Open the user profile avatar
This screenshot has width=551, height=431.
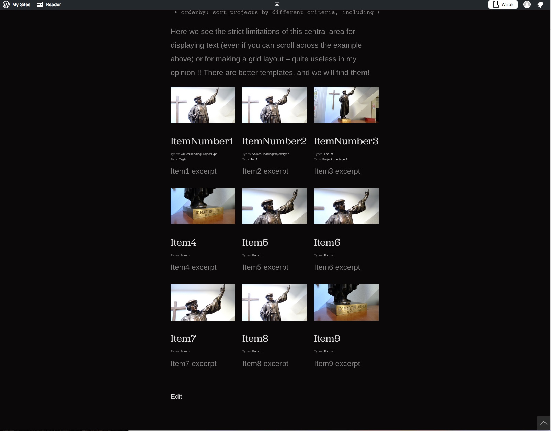(527, 4)
